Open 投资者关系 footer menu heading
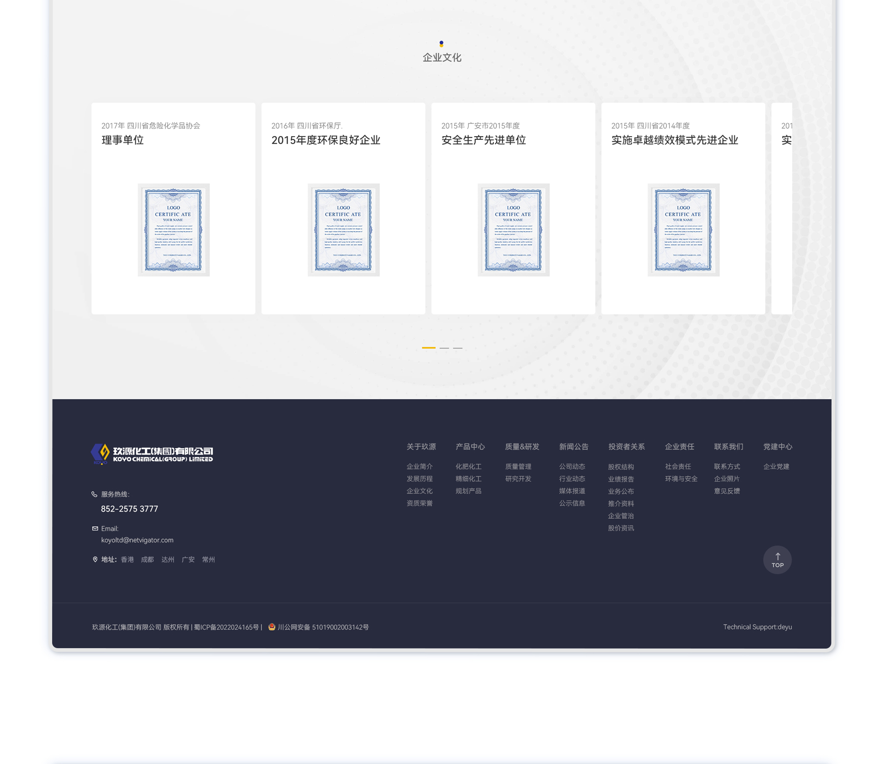 coord(626,446)
